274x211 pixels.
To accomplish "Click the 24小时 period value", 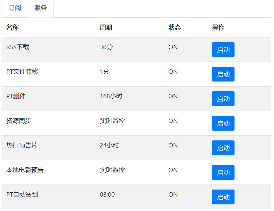I will 109,145.
